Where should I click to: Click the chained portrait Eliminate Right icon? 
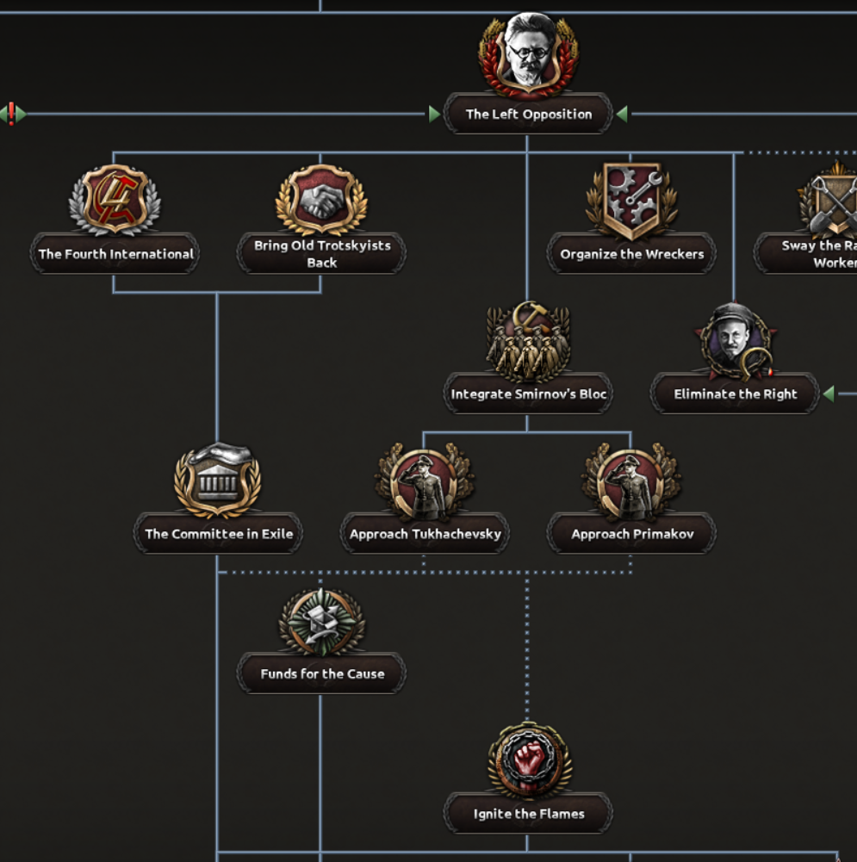pos(735,341)
